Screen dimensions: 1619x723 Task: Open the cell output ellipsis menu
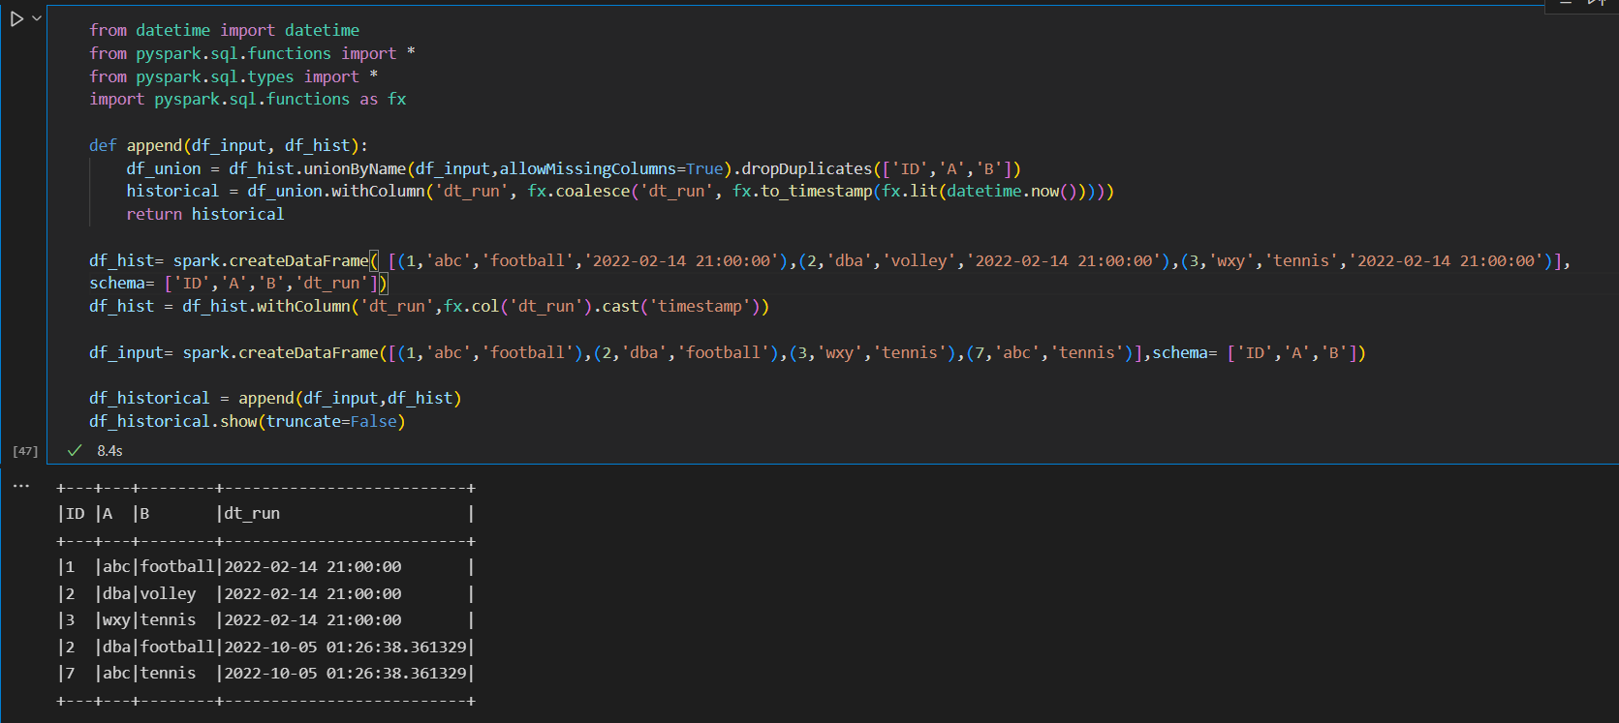[21, 486]
